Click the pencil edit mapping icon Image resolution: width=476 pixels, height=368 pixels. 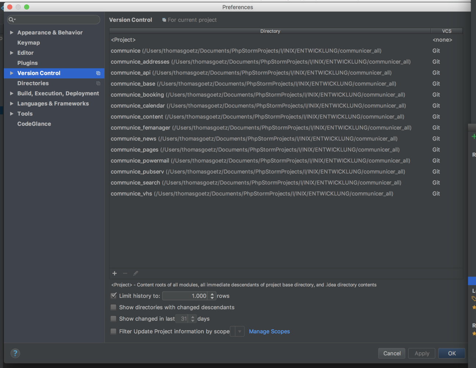point(136,273)
